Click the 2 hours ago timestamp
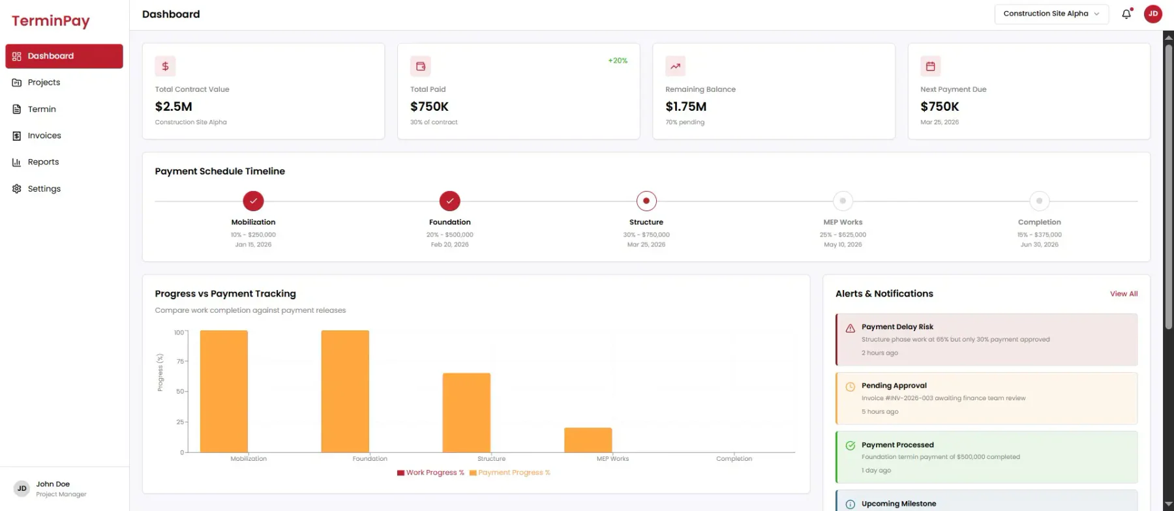Viewport: 1174px width, 511px height. tap(880, 353)
